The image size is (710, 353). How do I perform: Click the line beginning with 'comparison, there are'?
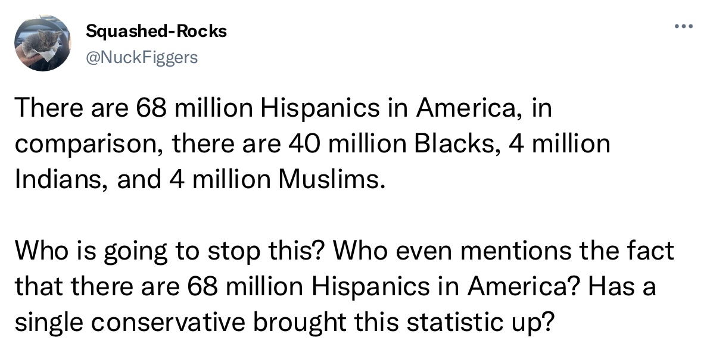313,145
